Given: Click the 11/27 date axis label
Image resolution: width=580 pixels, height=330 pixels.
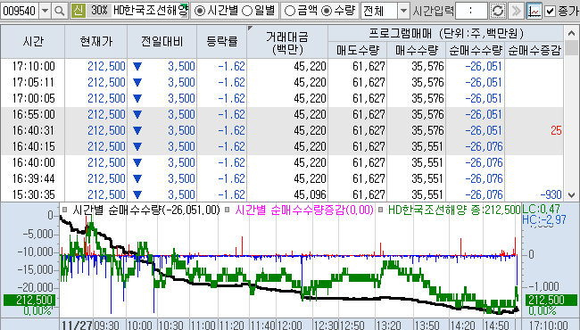Looking at the screenshot, I should (77, 326).
